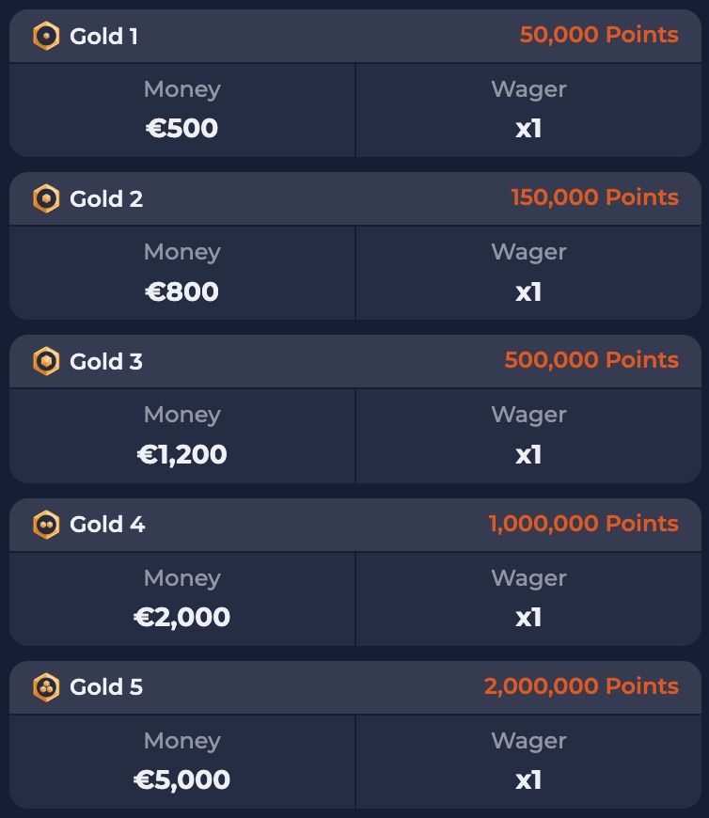Click the Gold 2 Wager x1 value

click(528, 291)
